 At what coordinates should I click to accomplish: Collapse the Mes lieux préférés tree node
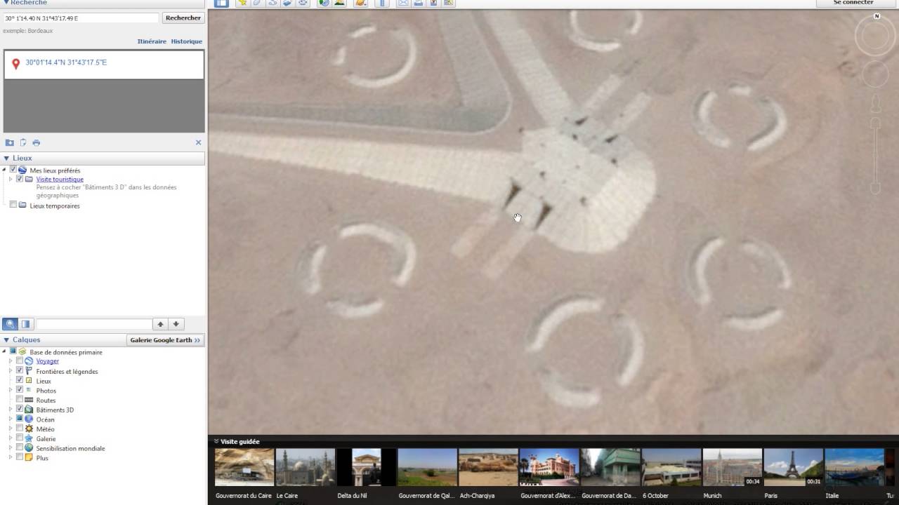tap(4, 170)
